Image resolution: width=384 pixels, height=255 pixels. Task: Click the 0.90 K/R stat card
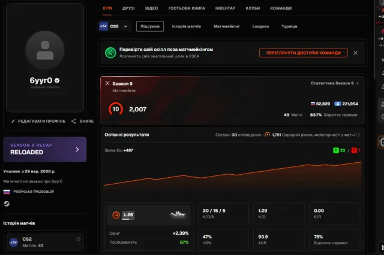(335, 213)
